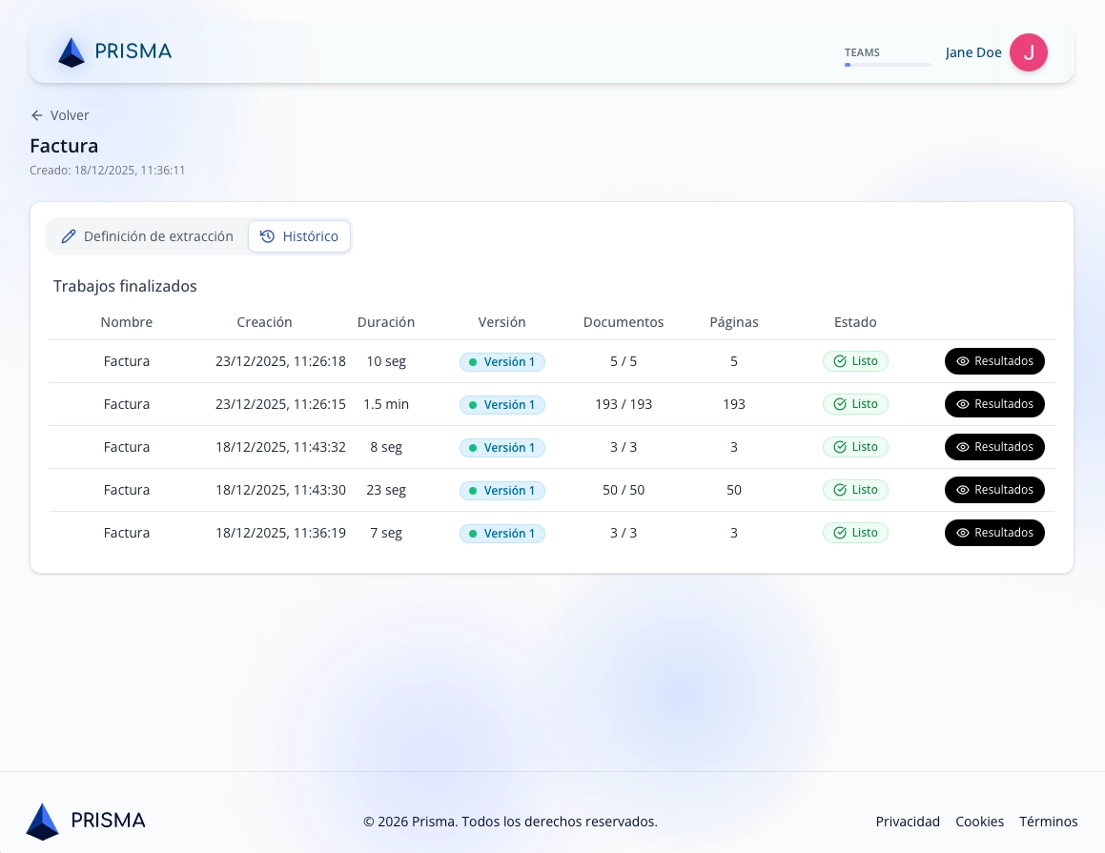Click the history clock icon on Histórico
This screenshot has height=853, width=1105.
pyautogui.click(x=267, y=236)
